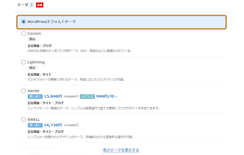Click the 15,840円 Xwrite price
Screen dimensions: 244x155
click(x=53, y=96)
